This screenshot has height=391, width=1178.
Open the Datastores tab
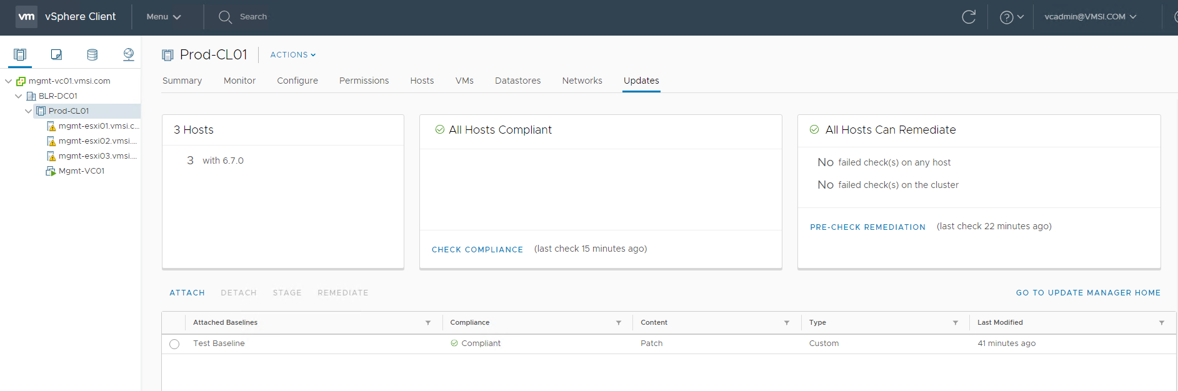pos(517,81)
